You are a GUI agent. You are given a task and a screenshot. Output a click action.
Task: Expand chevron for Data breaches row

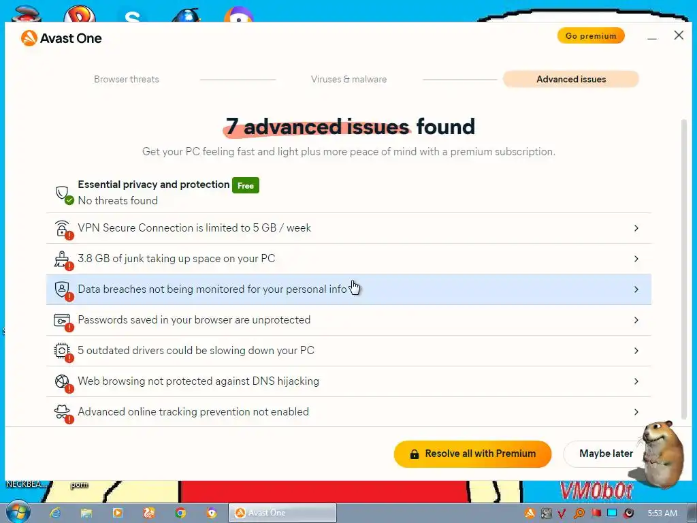pyautogui.click(x=636, y=289)
